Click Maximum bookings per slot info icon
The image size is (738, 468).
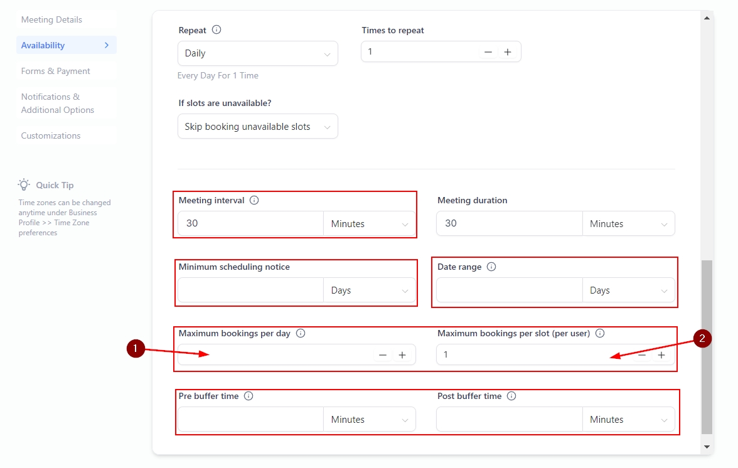[x=600, y=334]
